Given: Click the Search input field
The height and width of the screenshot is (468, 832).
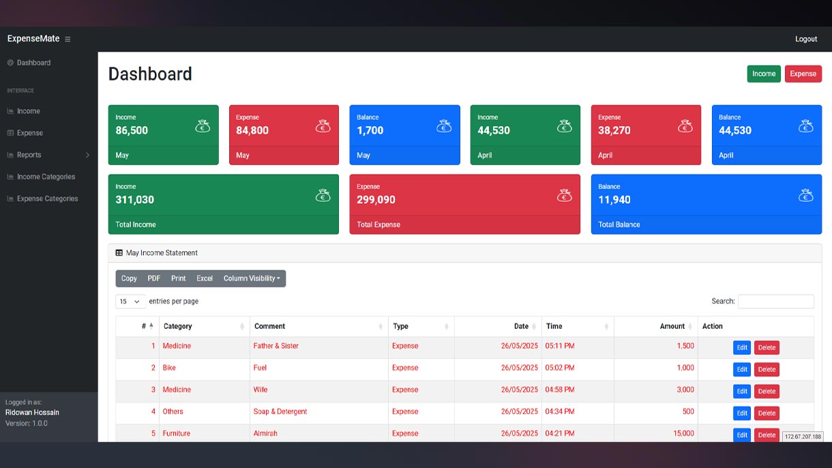Looking at the screenshot, I should click(775, 302).
